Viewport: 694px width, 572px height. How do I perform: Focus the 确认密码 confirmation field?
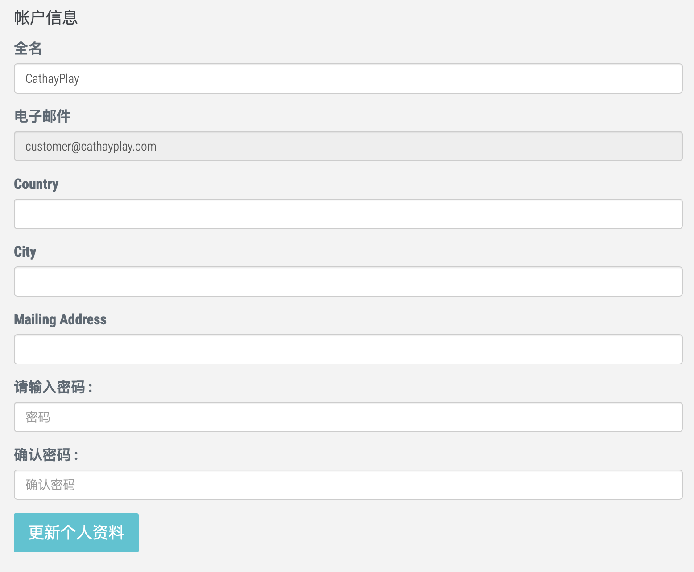348,485
